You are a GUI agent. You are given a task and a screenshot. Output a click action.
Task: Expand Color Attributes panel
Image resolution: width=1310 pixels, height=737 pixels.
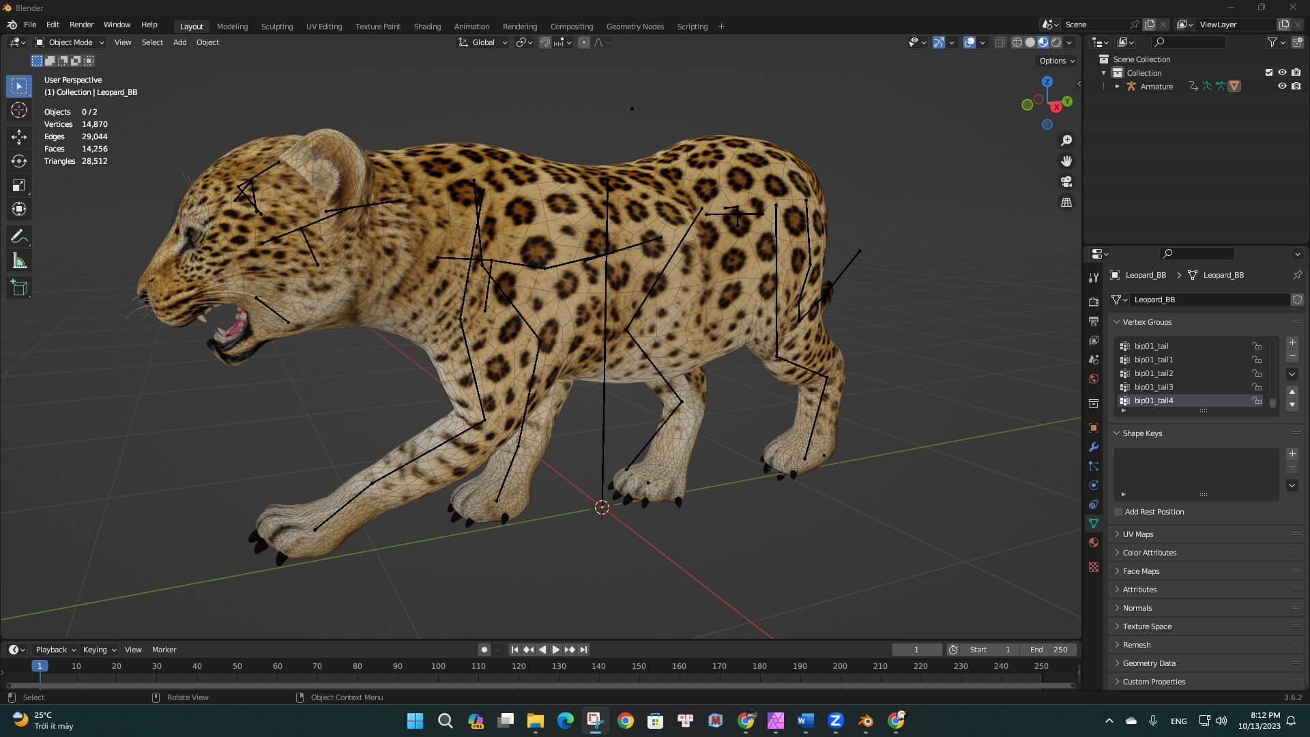click(1149, 553)
